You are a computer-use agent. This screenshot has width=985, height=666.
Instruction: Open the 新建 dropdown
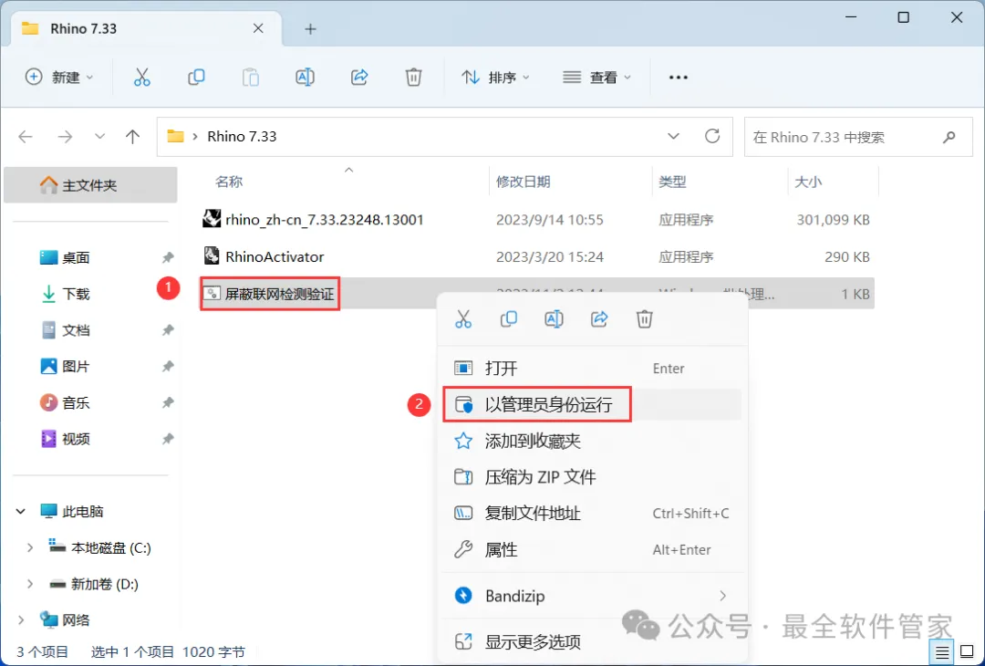click(x=59, y=78)
